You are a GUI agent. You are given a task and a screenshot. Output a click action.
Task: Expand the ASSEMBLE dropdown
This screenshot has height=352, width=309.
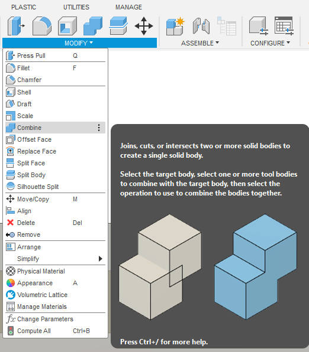click(200, 43)
